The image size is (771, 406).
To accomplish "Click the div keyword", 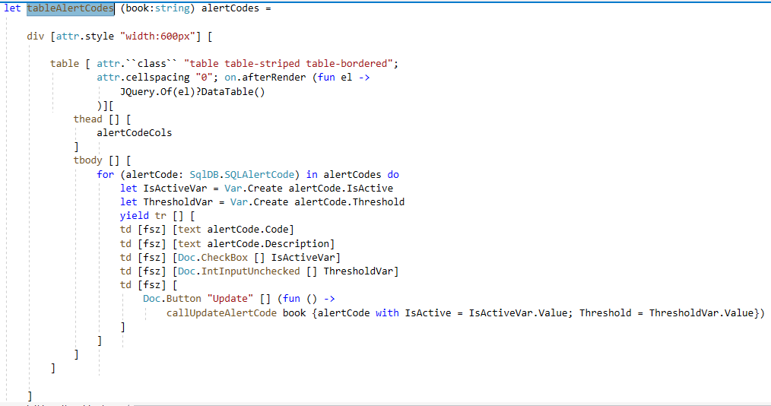I will [36, 36].
